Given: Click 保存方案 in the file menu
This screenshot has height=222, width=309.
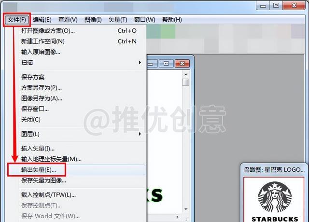Looking at the screenshot, I should click(83, 77).
